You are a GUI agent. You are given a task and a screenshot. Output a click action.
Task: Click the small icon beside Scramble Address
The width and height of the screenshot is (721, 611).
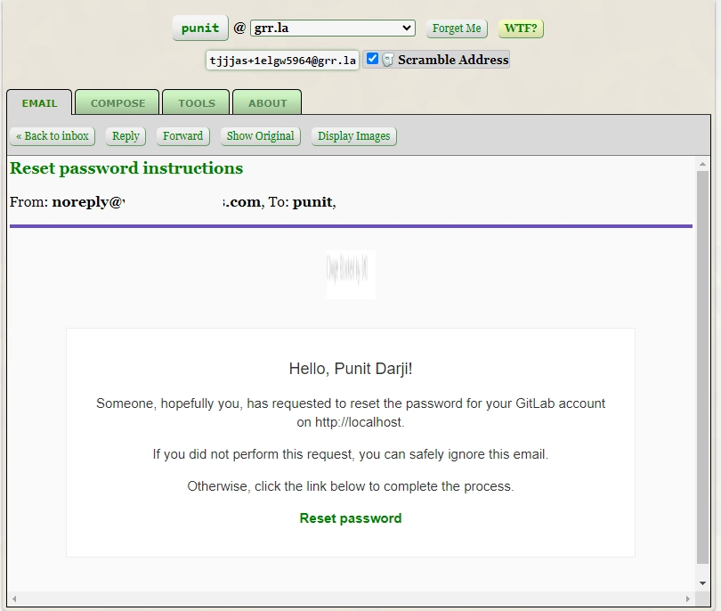pyautogui.click(x=388, y=60)
